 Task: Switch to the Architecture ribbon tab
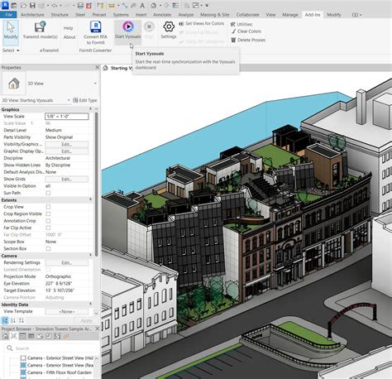(32, 15)
